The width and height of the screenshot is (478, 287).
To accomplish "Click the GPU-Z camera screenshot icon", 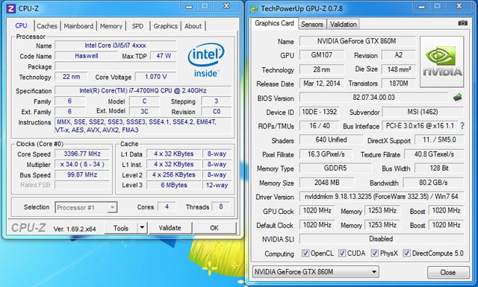I will pyautogui.click(x=462, y=23).
